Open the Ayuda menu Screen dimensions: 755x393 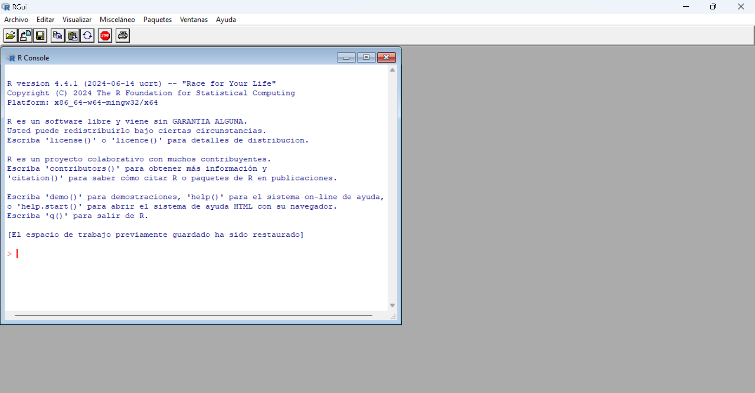(226, 20)
